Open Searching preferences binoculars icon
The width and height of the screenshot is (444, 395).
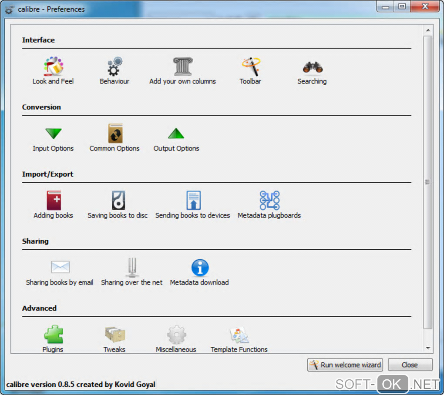(313, 67)
